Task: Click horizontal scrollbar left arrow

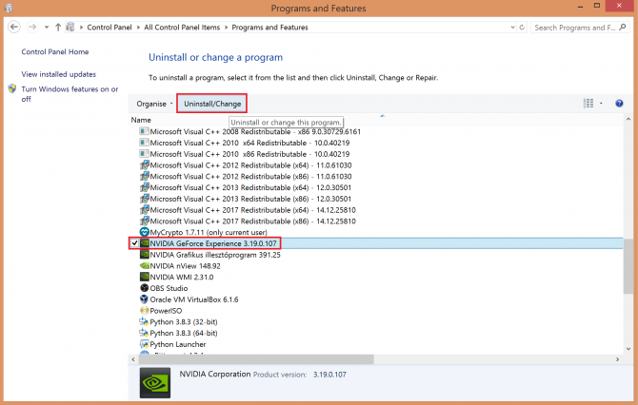Action: 133,359
